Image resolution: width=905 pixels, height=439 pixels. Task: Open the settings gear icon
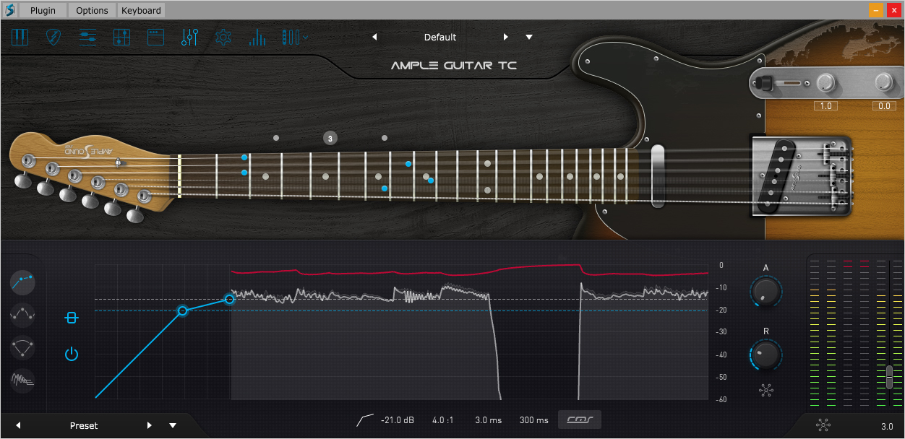223,37
